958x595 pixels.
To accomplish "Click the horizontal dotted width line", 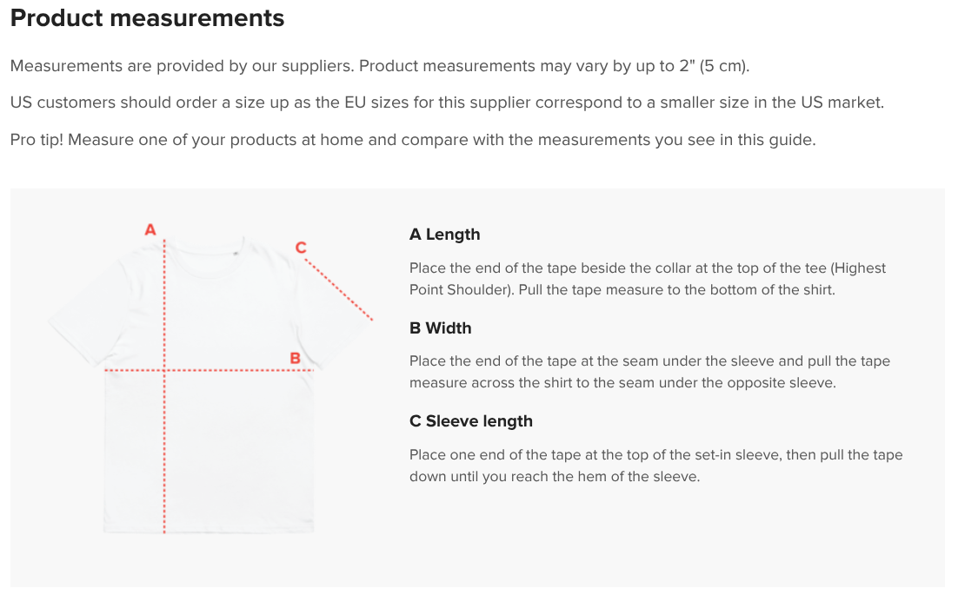I will click(209, 370).
